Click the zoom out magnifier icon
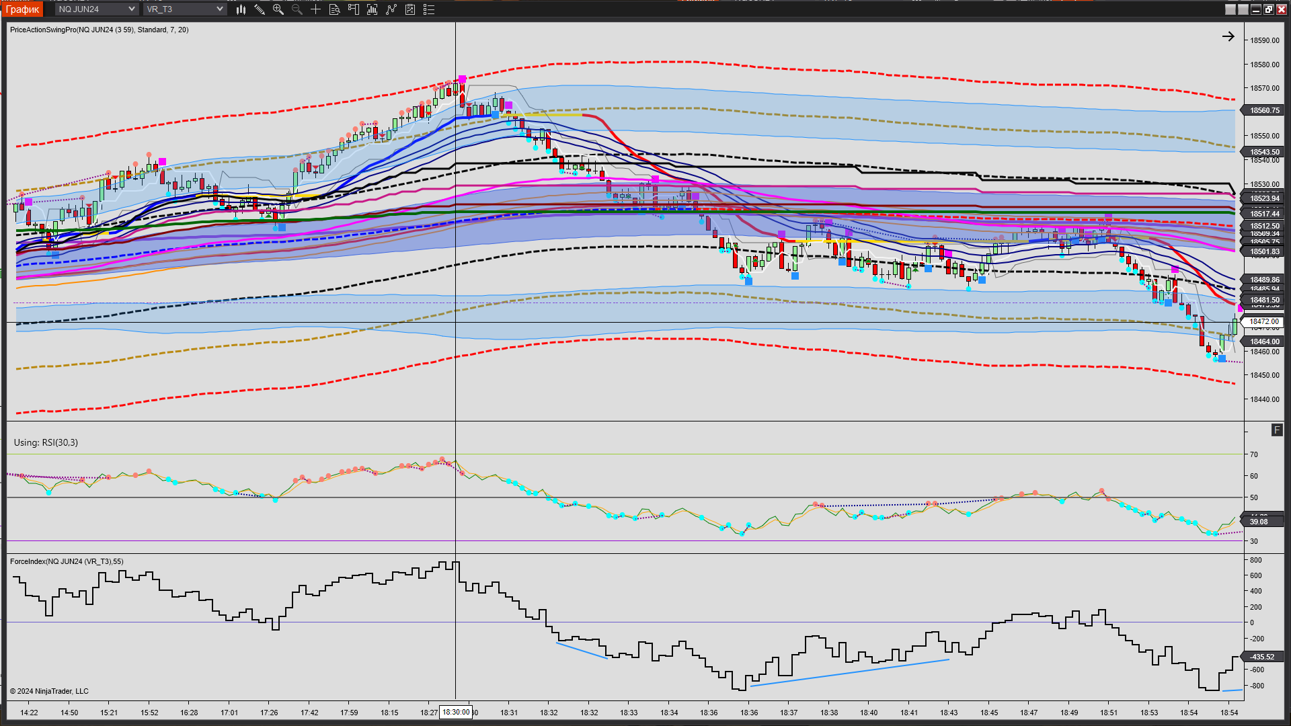The height and width of the screenshot is (726, 1291). click(x=297, y=9)
